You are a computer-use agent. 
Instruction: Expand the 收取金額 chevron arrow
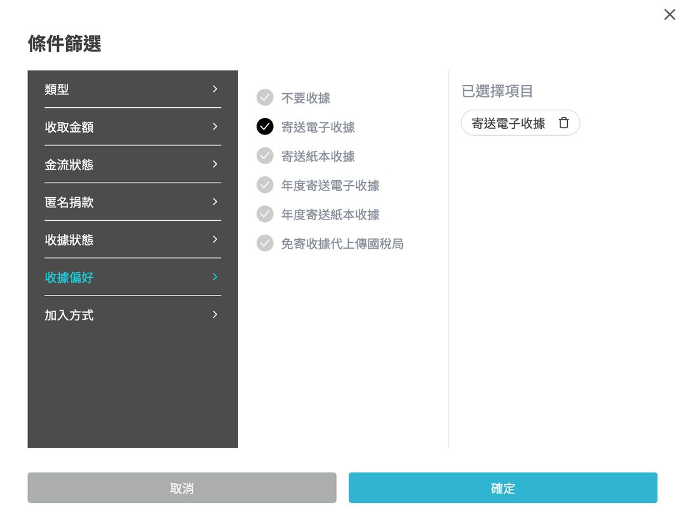pyautogui.click(x=215, y=127)
